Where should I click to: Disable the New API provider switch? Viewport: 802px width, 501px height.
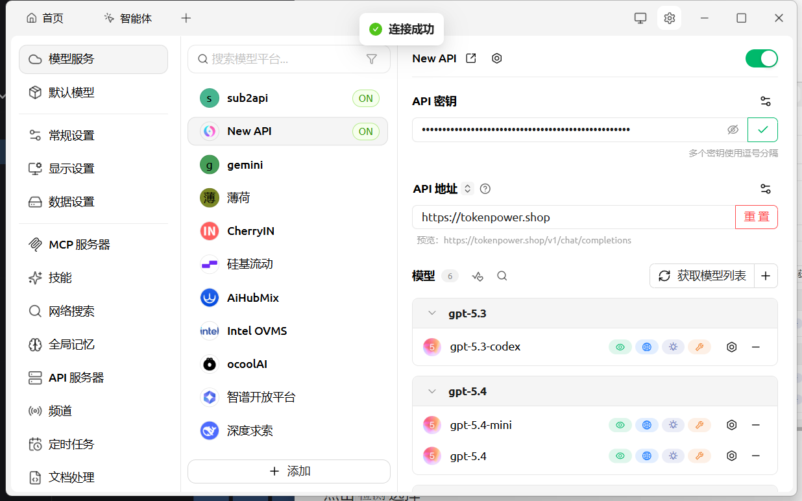(x=762, y=58)
